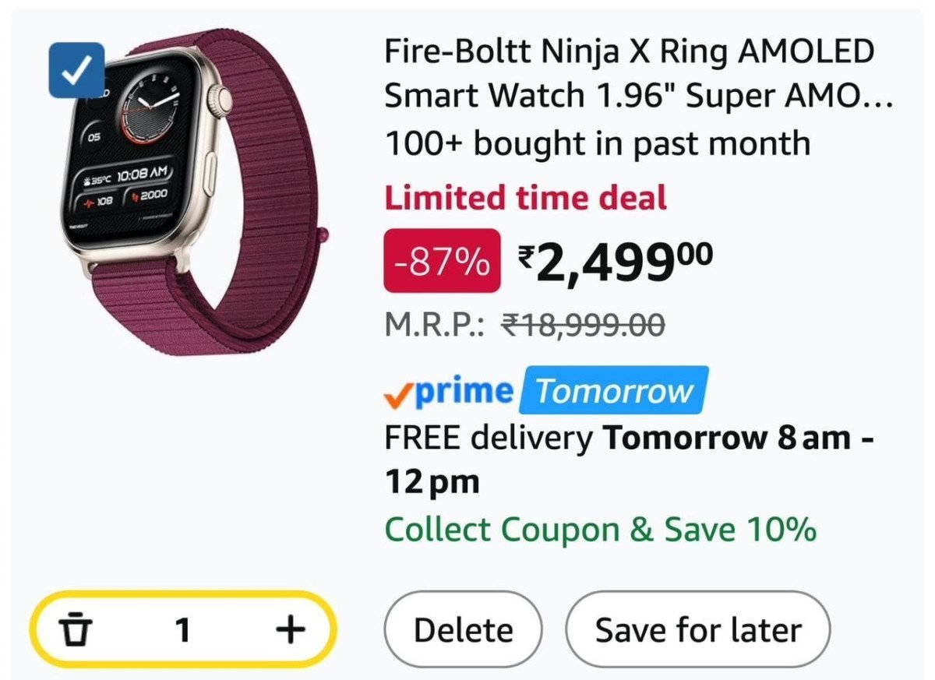Click Limited time deal label
This screenshot has width=935, height=680.
[524, 197]
